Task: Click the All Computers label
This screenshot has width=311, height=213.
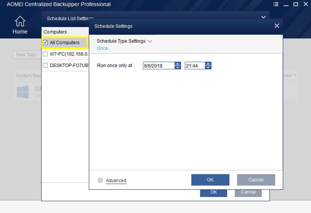Action: click(x=64, y=42)
